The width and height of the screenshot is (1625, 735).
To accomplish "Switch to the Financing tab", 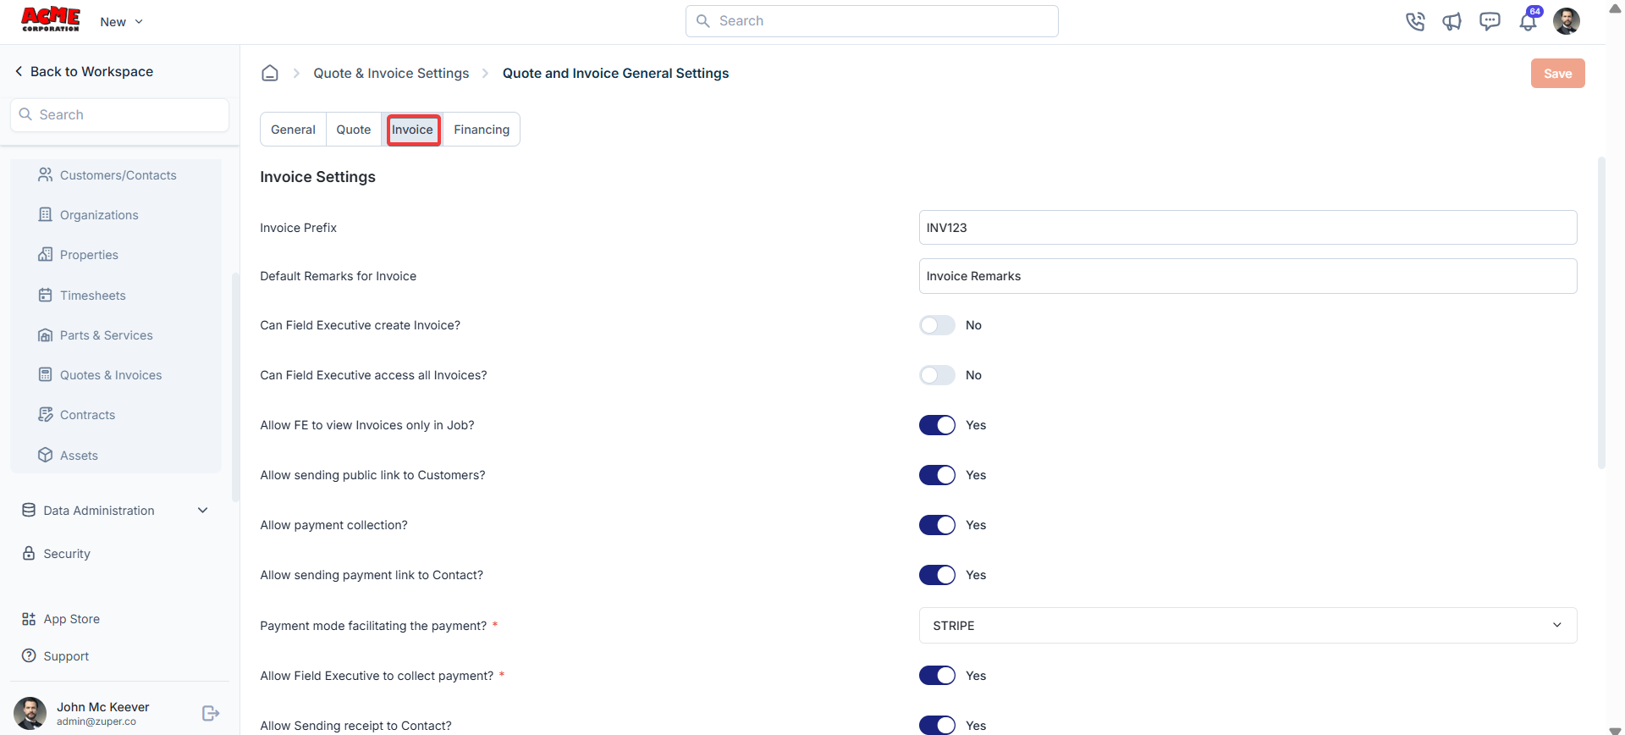I will pyautogui.click(x=482, y=130).
